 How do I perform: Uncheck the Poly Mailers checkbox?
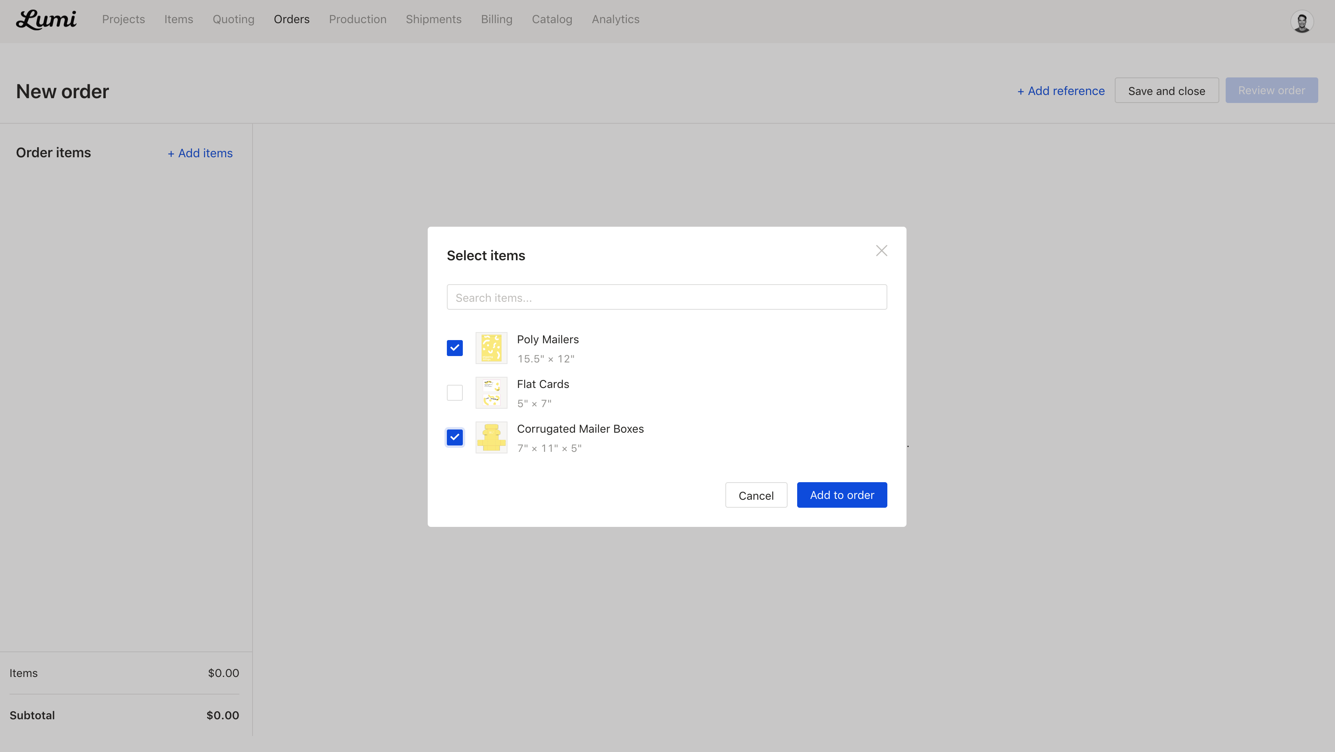(454, 348)
